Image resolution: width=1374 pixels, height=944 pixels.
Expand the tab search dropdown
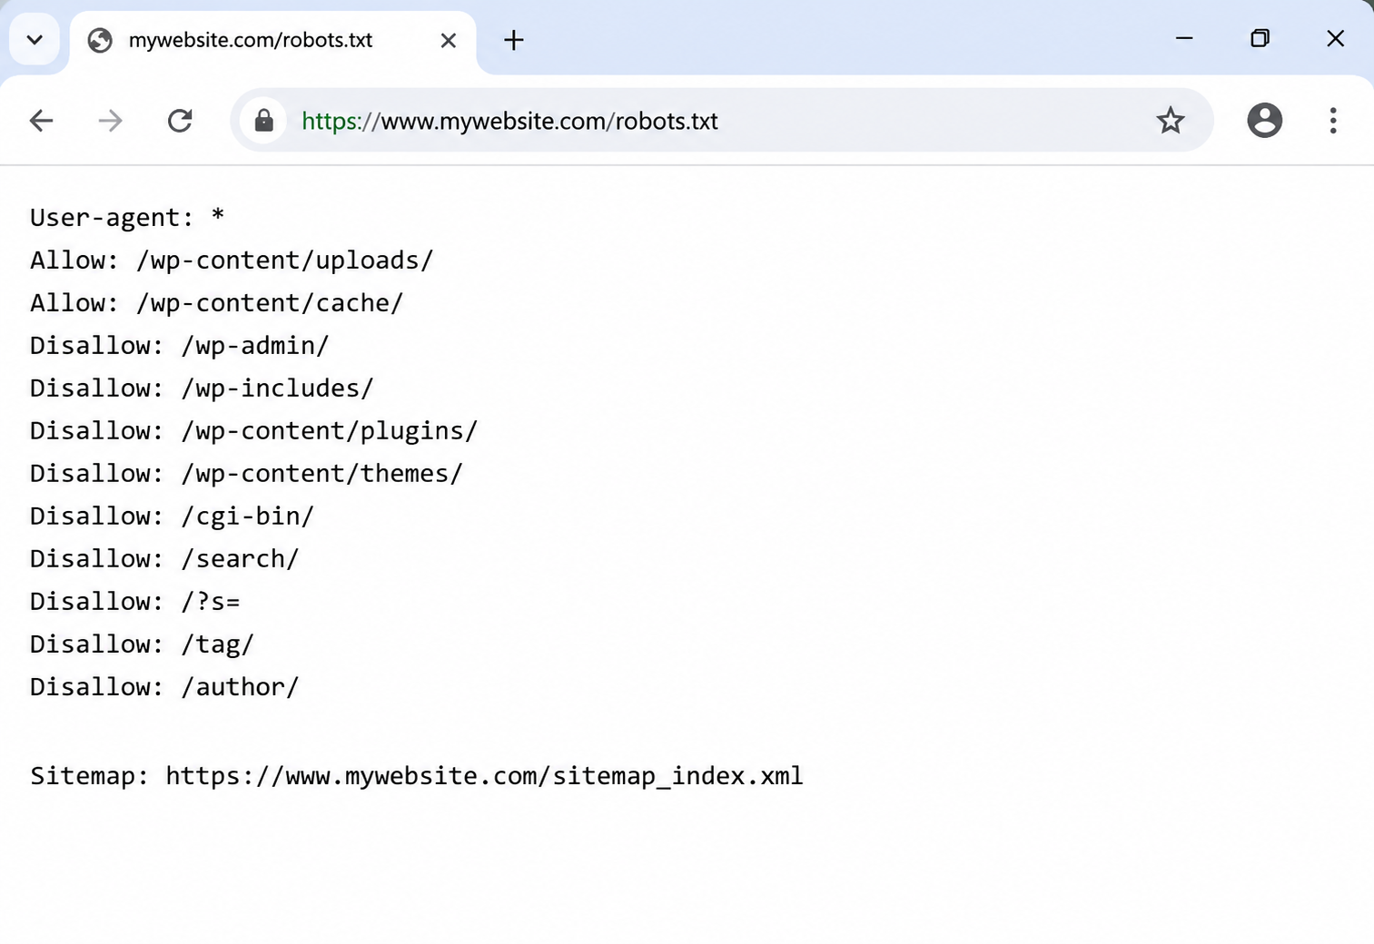(35, 40)
